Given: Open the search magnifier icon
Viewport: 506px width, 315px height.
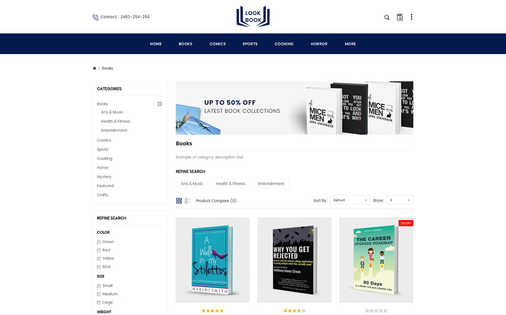Looking at the screenshot, I should (x=386, y=17).
